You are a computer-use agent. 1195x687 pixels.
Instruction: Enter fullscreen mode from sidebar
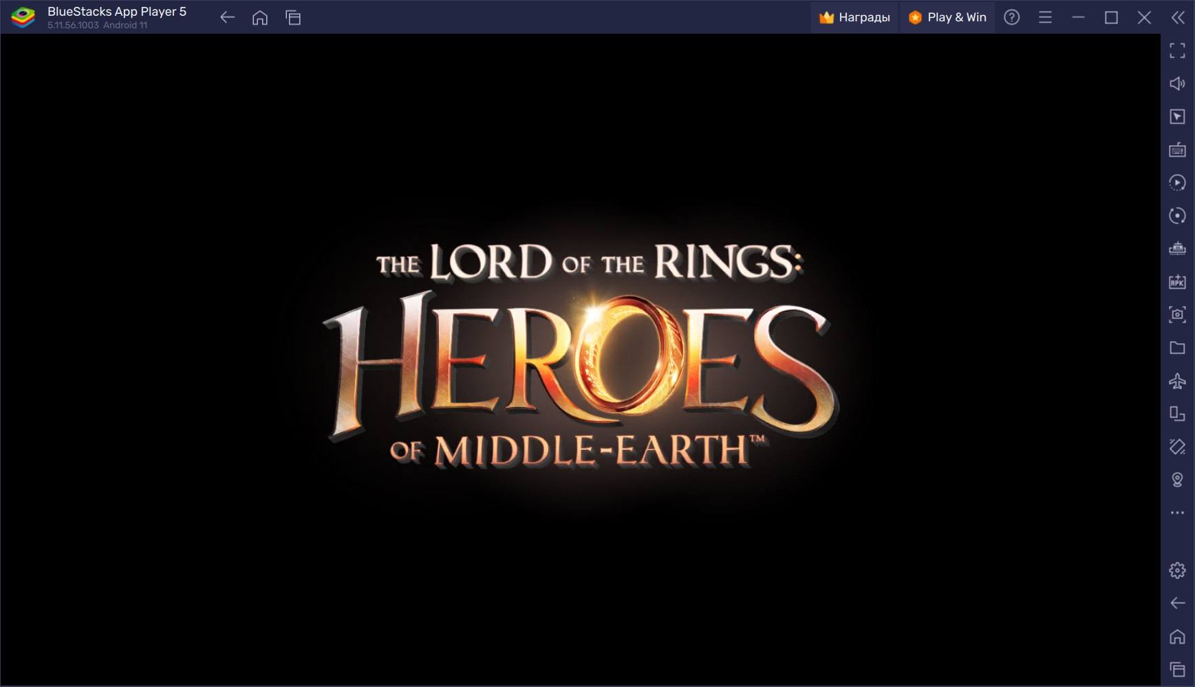coord(1177,50)
